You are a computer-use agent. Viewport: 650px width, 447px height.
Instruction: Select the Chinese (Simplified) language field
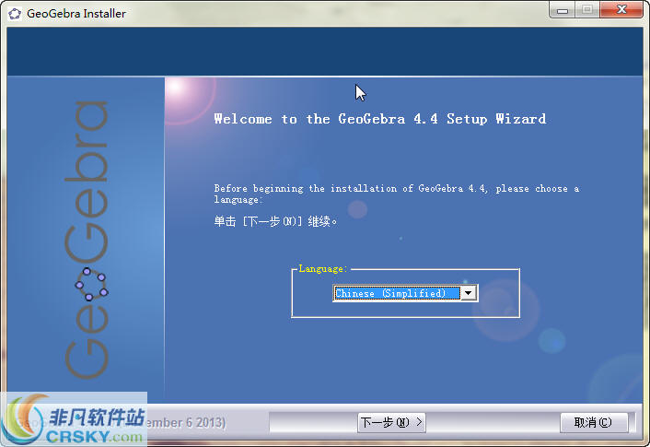[x=397, y=293]
